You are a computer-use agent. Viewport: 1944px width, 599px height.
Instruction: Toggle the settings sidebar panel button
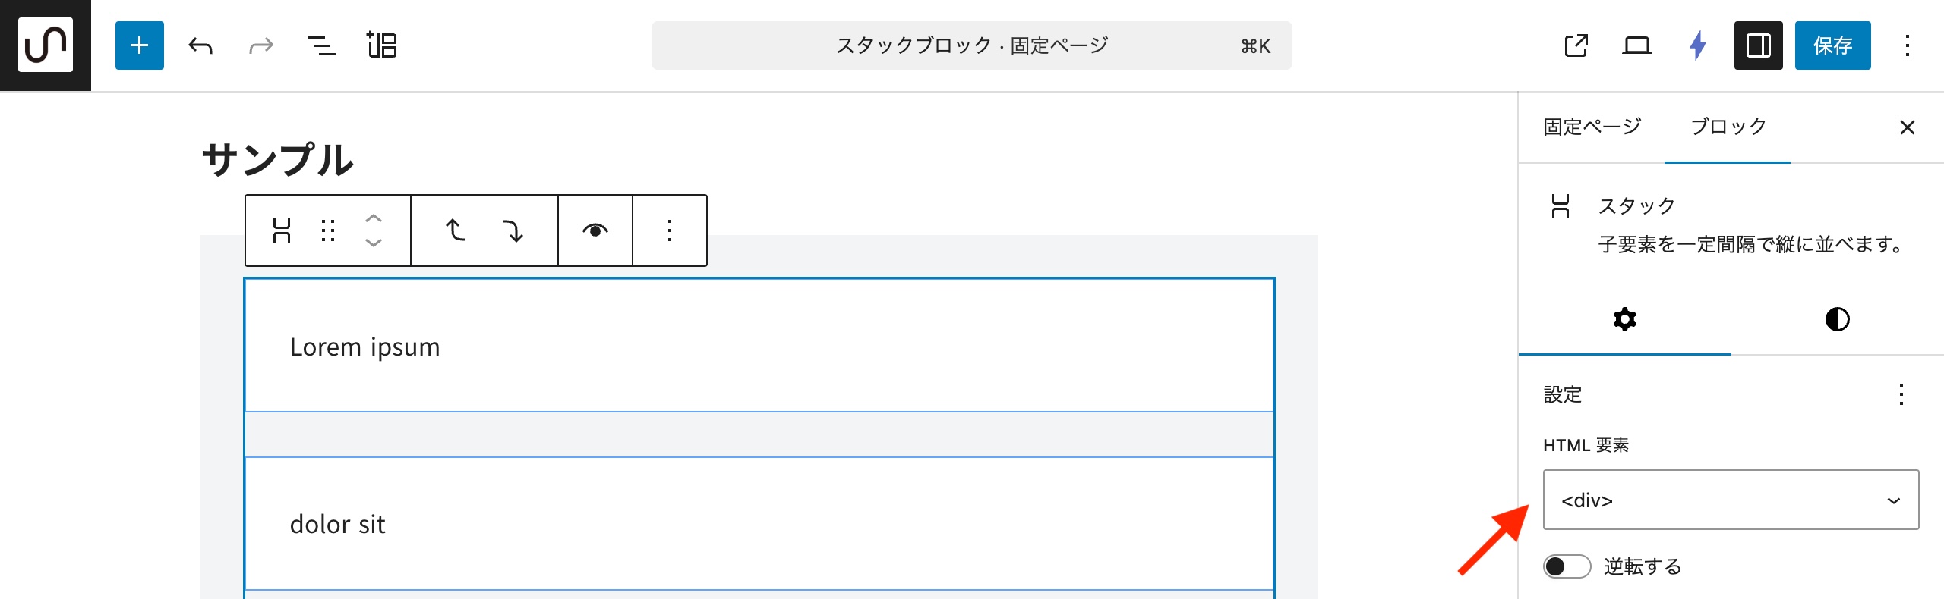[x=1759, y=45]
